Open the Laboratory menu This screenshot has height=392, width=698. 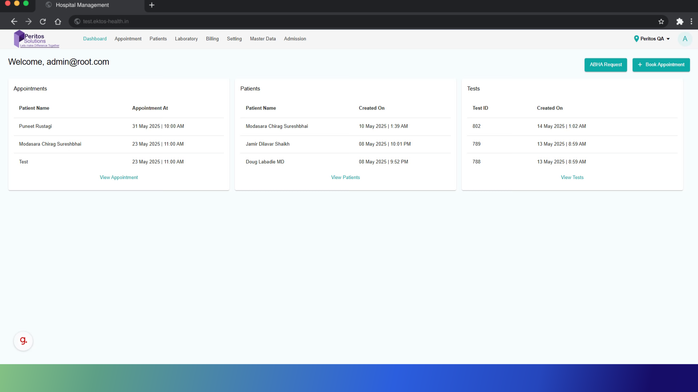coord(186,39)
